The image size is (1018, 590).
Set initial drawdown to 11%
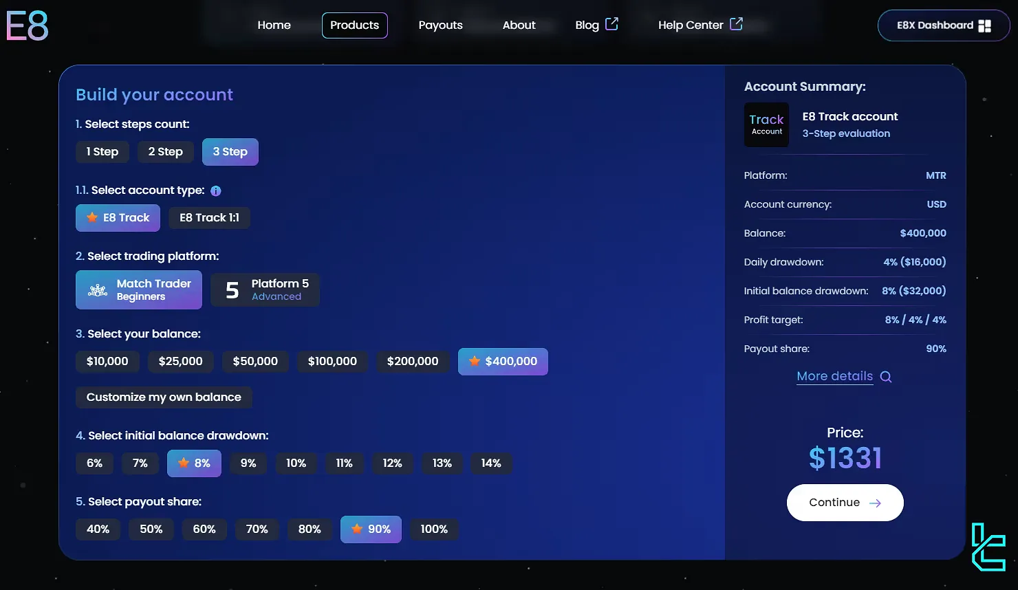coord(345,463)
